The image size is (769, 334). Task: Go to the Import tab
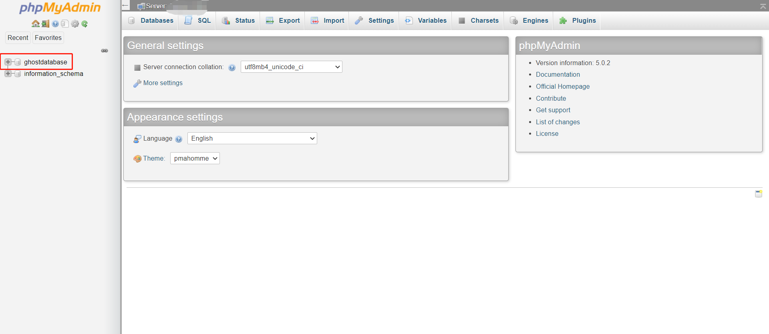click(x=327, y=21)
